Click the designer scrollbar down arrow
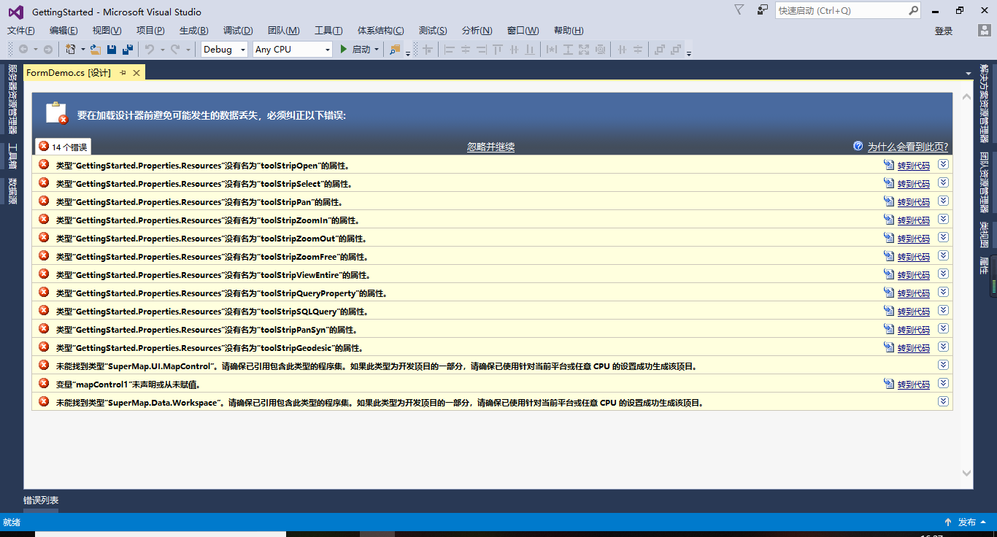This screenshot has width=997, height=537. pos(967,473)
